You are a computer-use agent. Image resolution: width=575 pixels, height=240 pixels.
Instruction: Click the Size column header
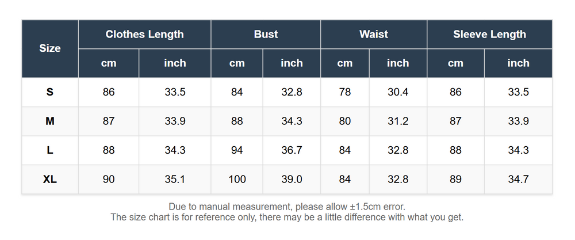click(x=50, y=48)
